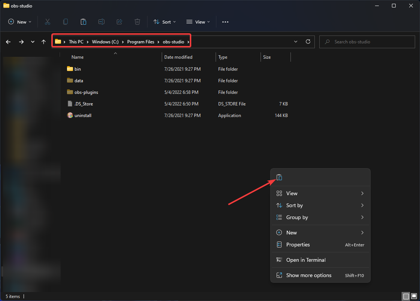Click the 7 KB size value

[283, 104]
